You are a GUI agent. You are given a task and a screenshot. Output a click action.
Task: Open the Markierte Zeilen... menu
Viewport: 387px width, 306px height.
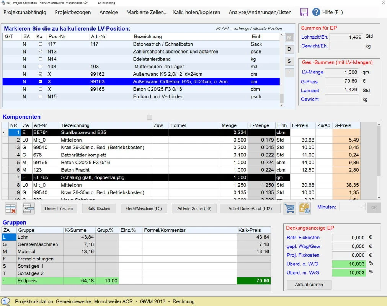click(147, 12)
